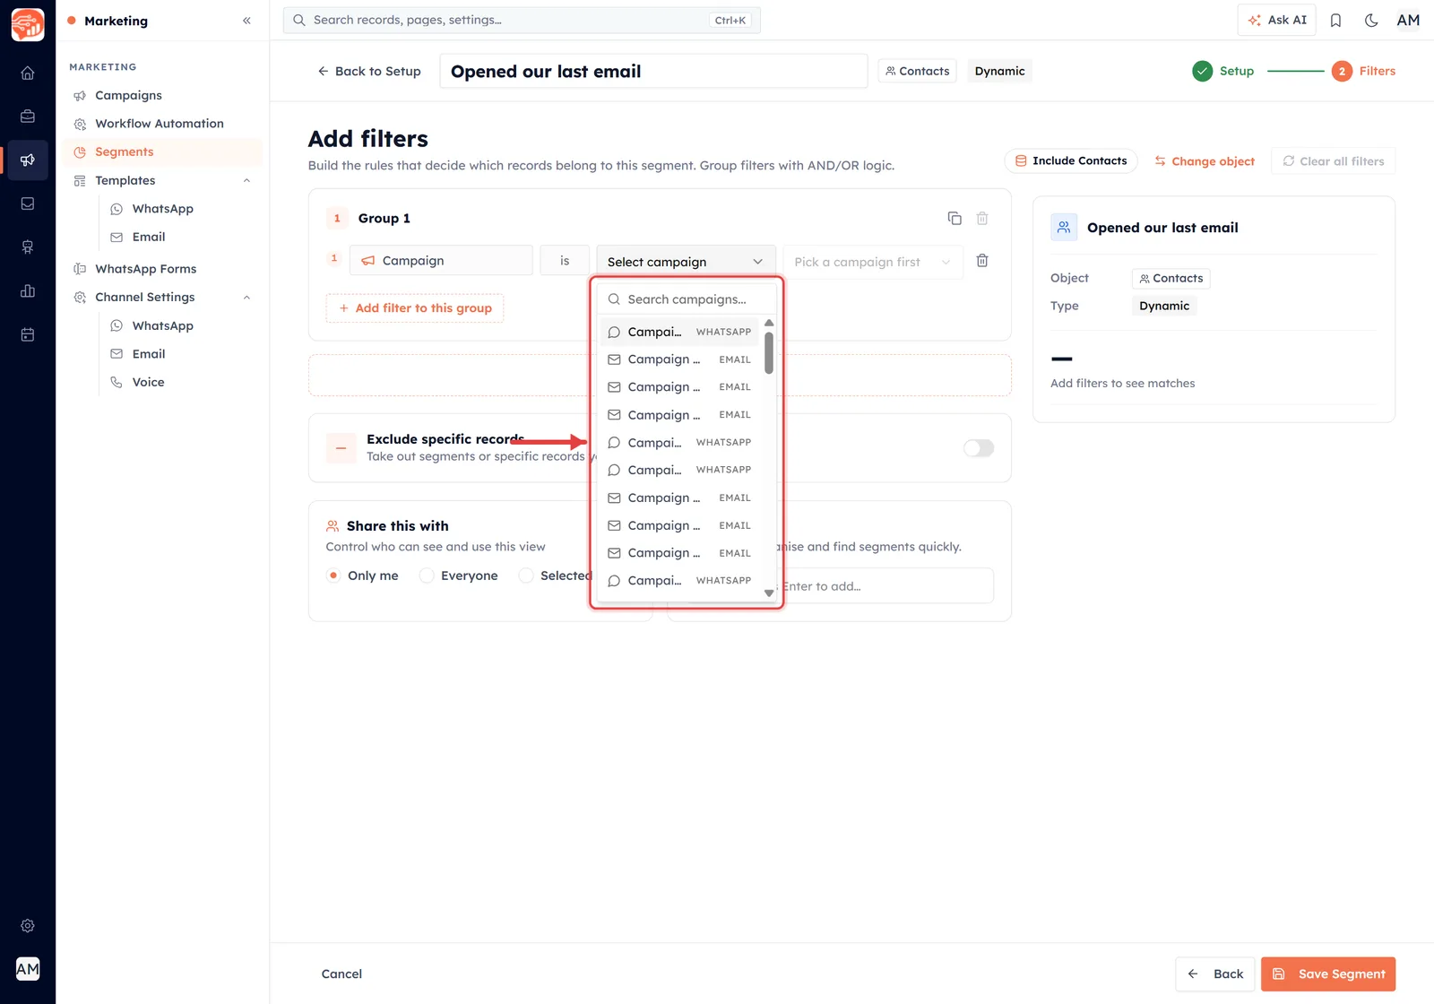Click the AM avatar in left rail
1434x1004 pixels.
point(28,969)
